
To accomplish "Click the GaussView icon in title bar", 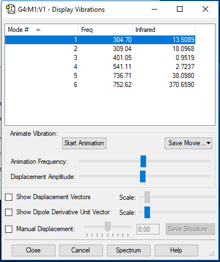I will click(11, 10).
